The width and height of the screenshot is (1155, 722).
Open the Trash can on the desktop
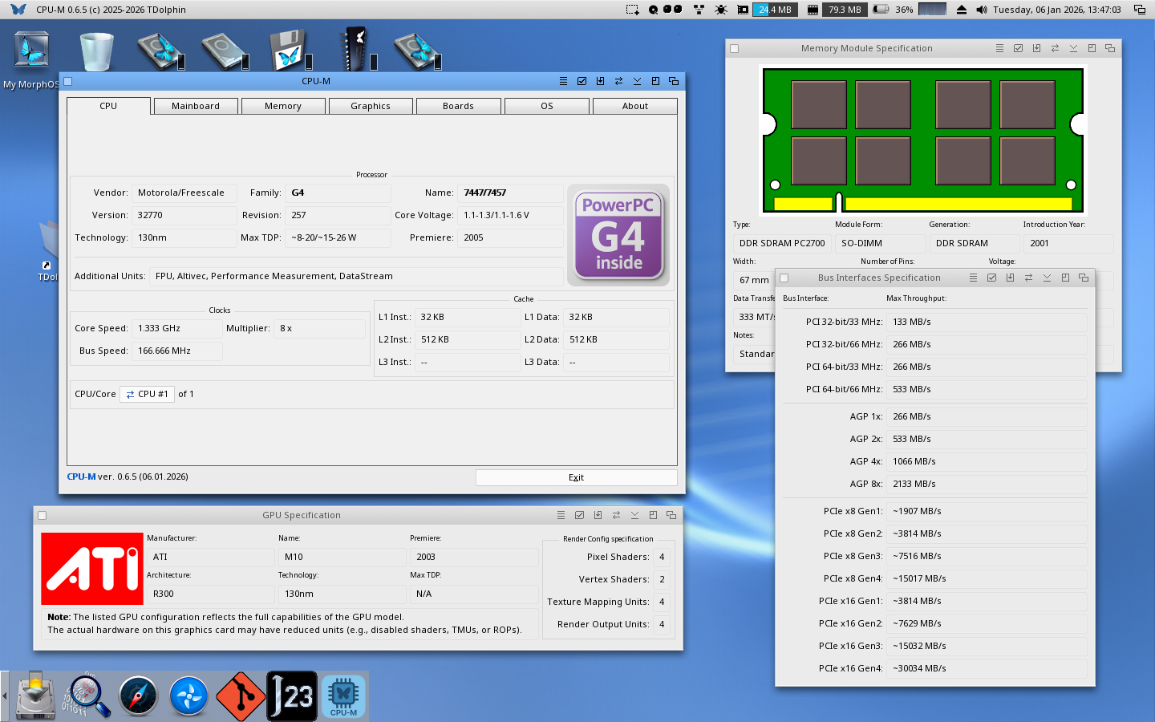coord(96,51)
